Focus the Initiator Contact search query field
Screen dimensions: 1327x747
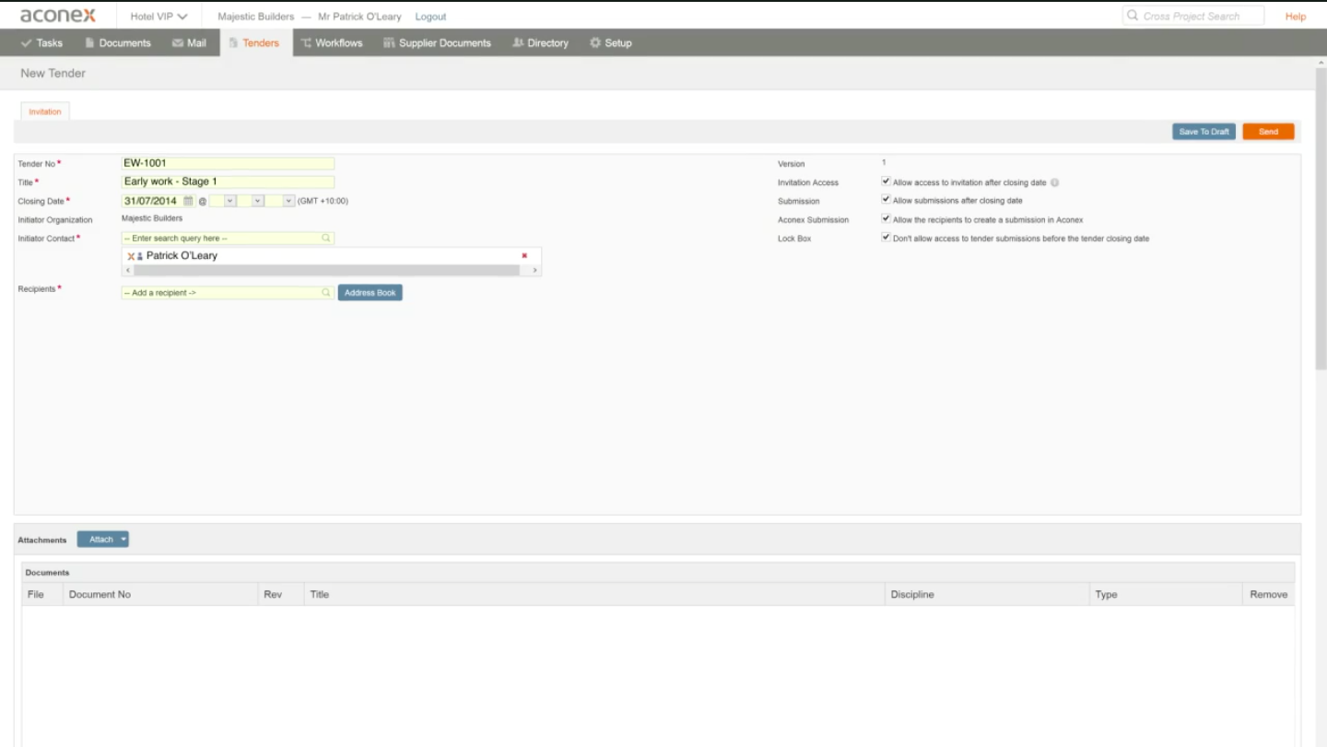[228, 238]
